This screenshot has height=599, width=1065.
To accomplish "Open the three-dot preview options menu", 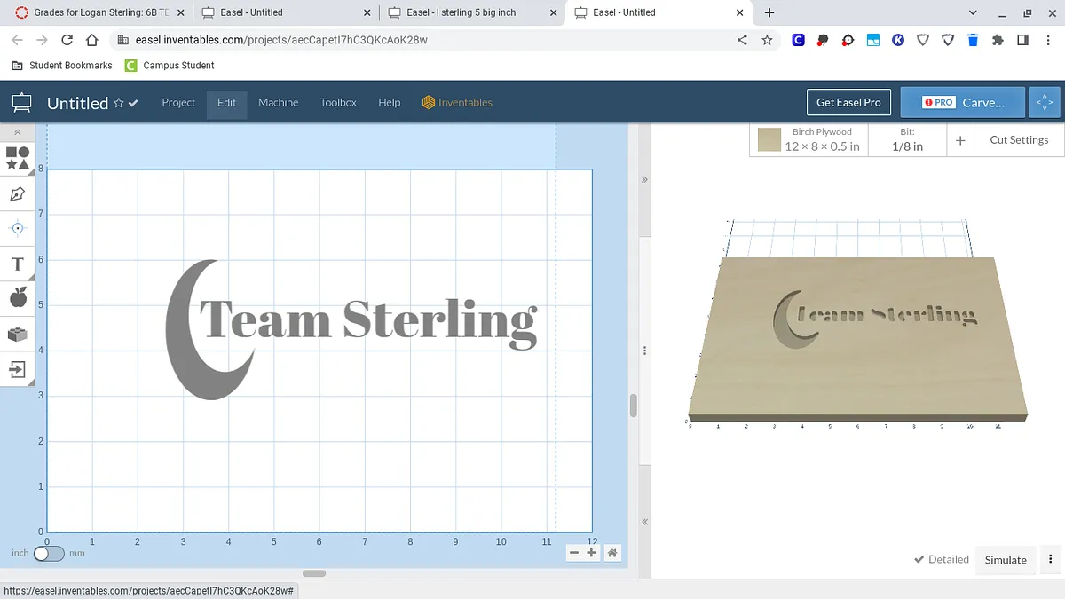I will tap(1051, 559).
